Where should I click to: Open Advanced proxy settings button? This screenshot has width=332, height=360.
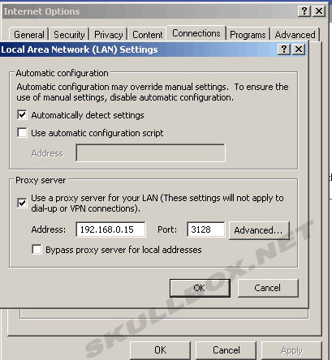coord(259,230)
